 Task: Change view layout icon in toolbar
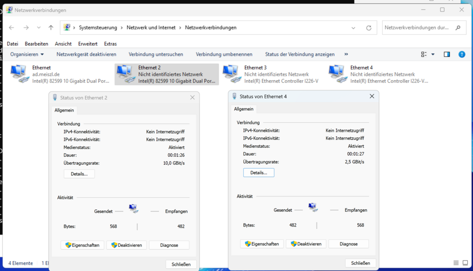(x=424, y=54)
